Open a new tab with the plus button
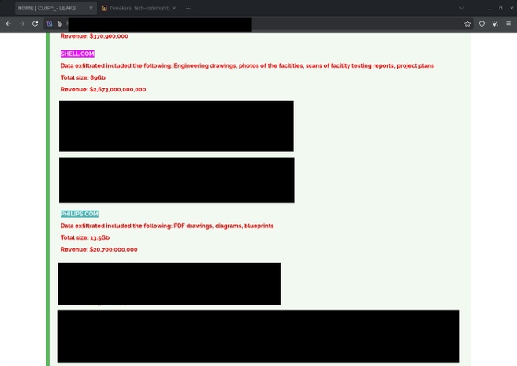 (x=188, y=8)
